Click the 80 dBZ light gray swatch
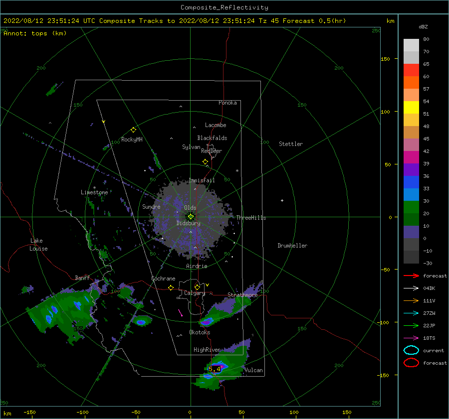Viewport: 449px width, 419px height. pos(411,45)
